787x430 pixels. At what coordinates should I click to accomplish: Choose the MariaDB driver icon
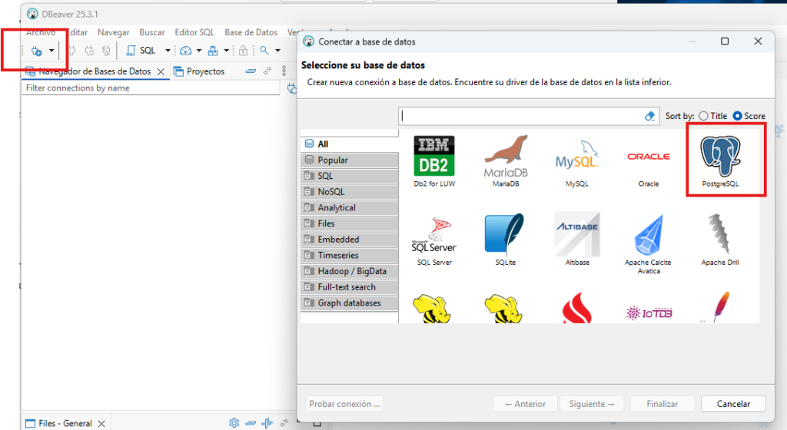point(505,160)
